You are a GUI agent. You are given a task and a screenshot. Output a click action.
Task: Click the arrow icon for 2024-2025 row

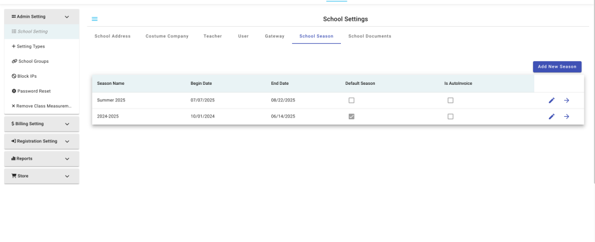tap(566, 116)
